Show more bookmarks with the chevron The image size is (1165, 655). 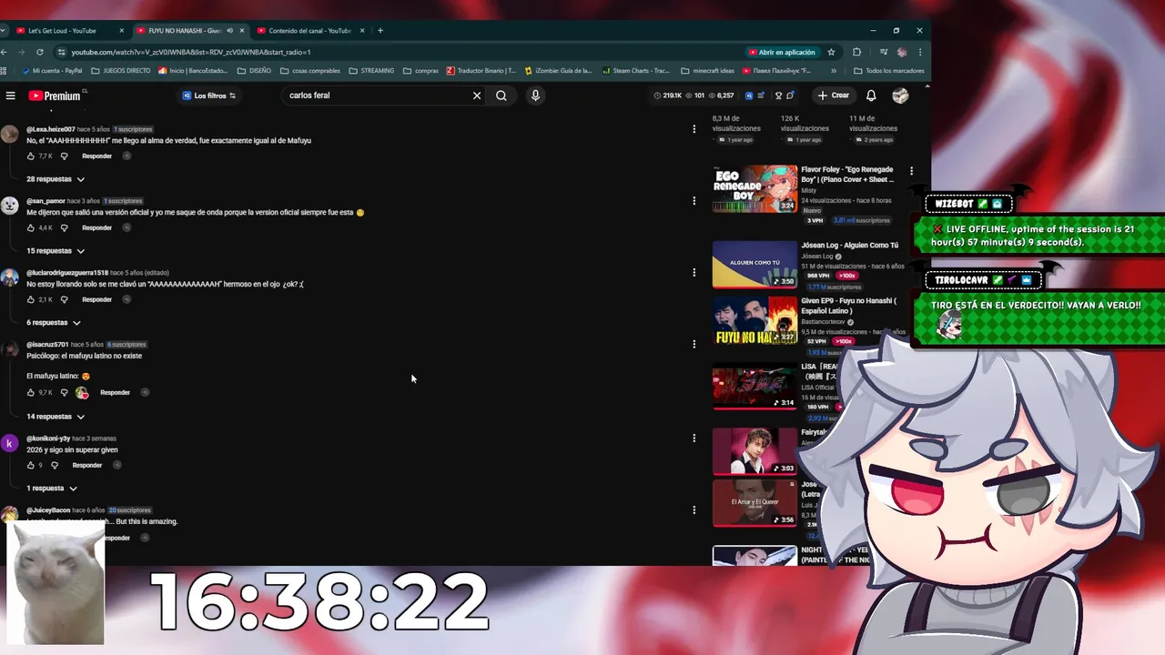833,71
